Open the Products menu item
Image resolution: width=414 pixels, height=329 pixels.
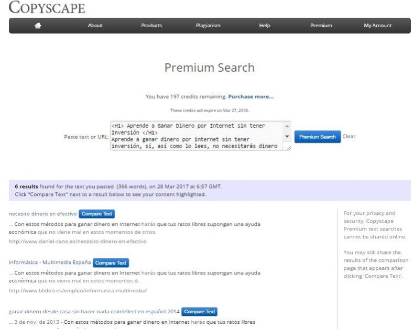click(151, 26)
